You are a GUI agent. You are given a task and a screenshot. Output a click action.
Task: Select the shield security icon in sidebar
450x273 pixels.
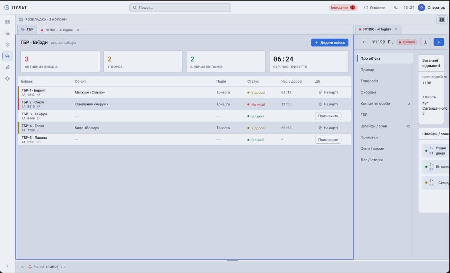[7, 45]
